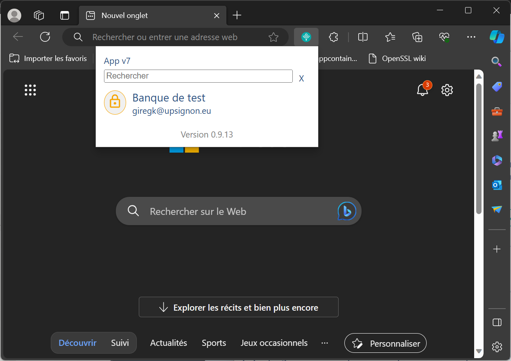The width and height of the screenshot is (511, 361).
Task: Click the Personnaliser button
Action: [385, 343]
